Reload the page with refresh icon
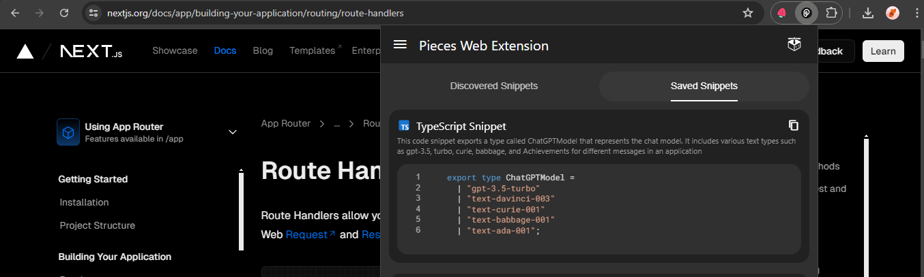Image resolution: width=924 pixels, height=277 pixels. tap(63, 13)
